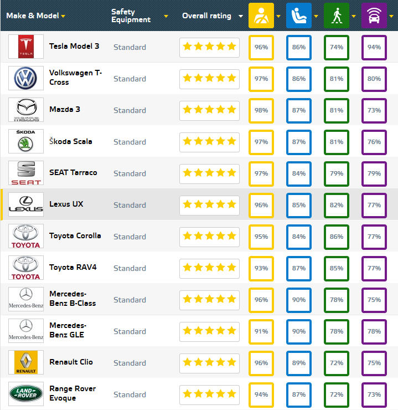Click Mazda 3's five-star rating box
398x410 pixels.
(209, 110)
